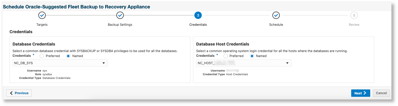Image resolution: width=398 pixels, height=106 pixels.
Task: Click the Cancel button
Action: (x=381, y=93)
